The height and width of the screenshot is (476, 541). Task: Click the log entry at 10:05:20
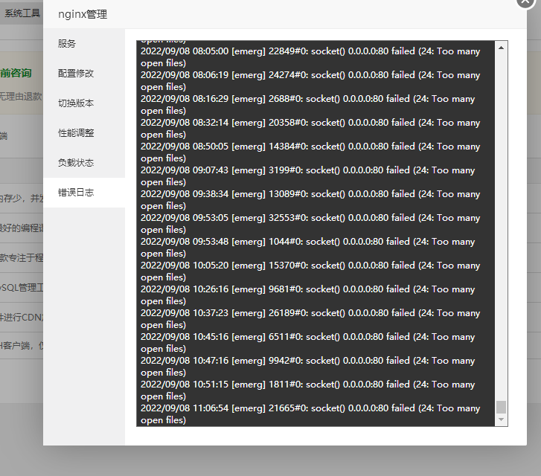[310, 271]
